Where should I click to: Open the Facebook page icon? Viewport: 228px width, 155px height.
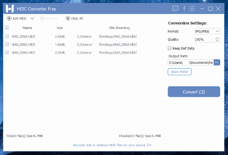point(184,8)
